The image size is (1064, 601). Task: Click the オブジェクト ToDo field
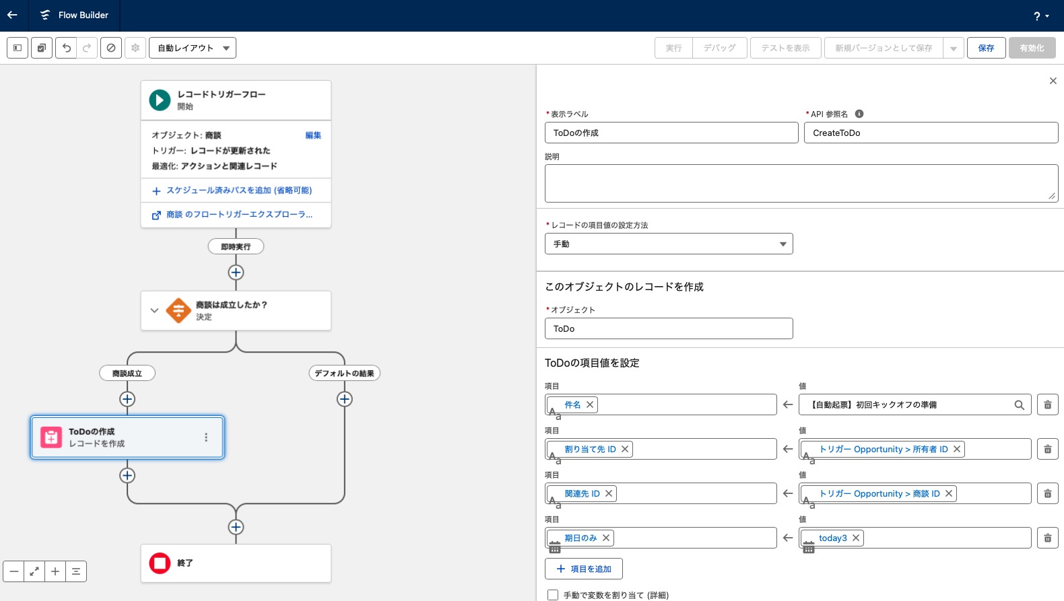pos(669,328)
